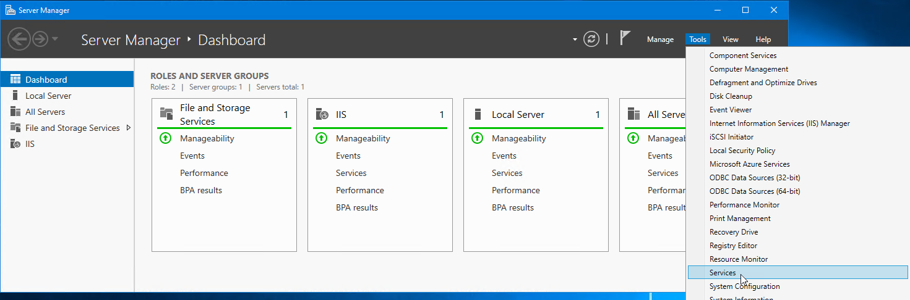Click the IIS sidebar icon
This screenshot has width=910, height=300.
15,144
